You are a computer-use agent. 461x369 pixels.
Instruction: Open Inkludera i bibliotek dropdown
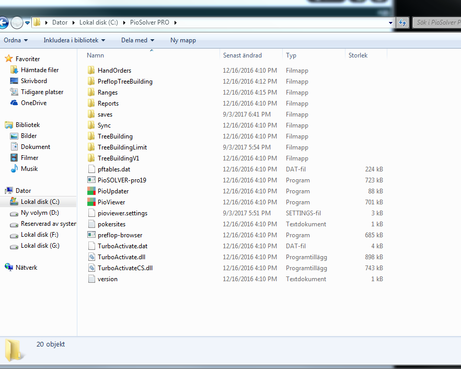(x=74, y=40)
